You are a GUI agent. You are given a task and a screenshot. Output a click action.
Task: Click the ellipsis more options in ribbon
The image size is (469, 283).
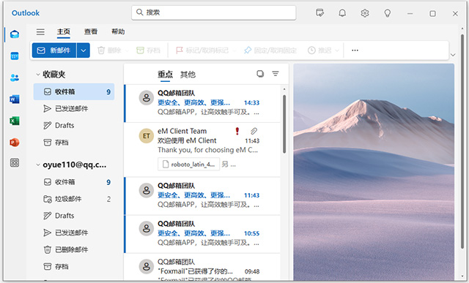point(355,50)
